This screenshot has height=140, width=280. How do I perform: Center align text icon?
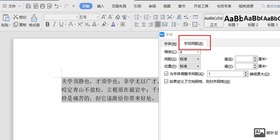tap(144, 24)
